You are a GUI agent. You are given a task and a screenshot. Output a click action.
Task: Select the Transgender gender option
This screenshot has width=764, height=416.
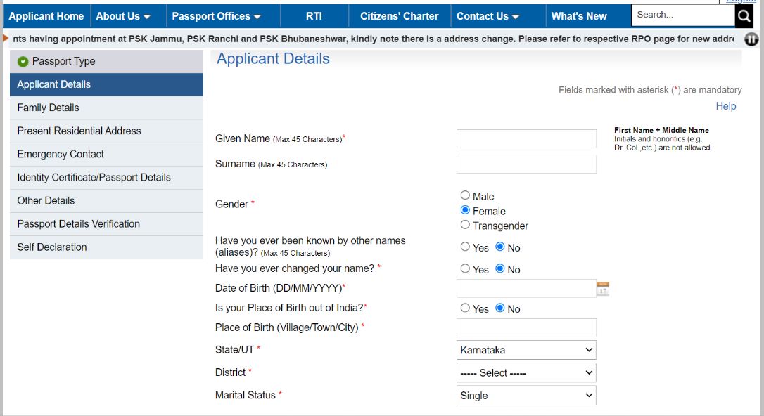465,225
